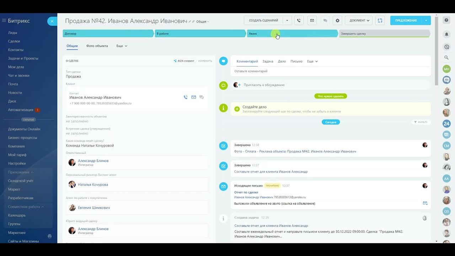This screenshot has height=256, width=455.
Task: Message contact Иванов via chat icon
Action: 202,97
